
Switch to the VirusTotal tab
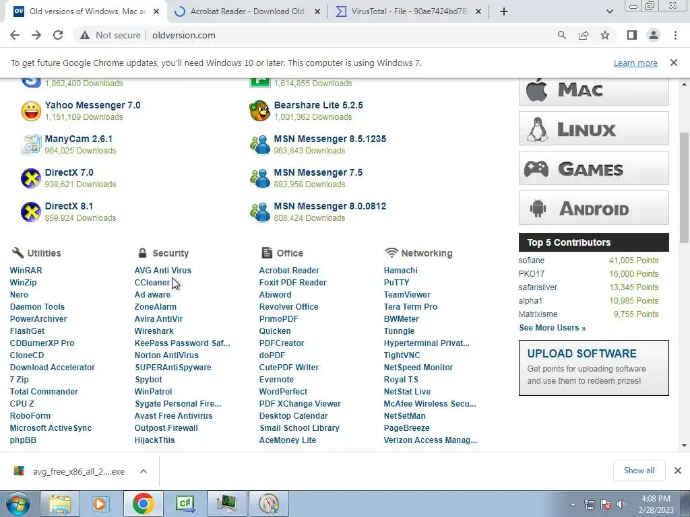coord(408,11)
